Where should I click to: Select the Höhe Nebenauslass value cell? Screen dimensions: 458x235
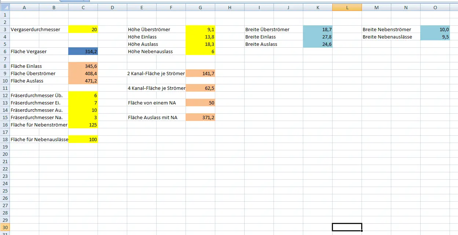(x=200, y=51)
